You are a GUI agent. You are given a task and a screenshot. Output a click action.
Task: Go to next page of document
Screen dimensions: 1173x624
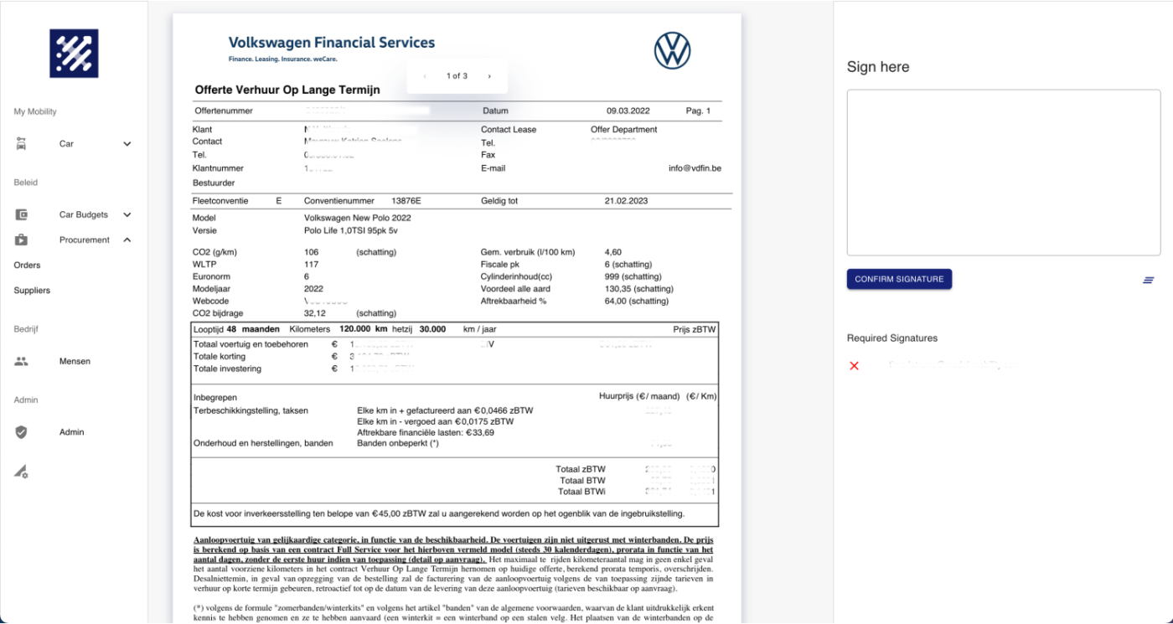coord(489,76)
